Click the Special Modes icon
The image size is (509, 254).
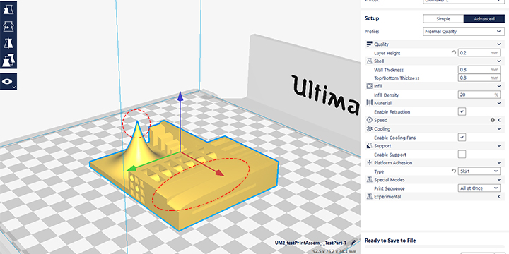point(369,180)
